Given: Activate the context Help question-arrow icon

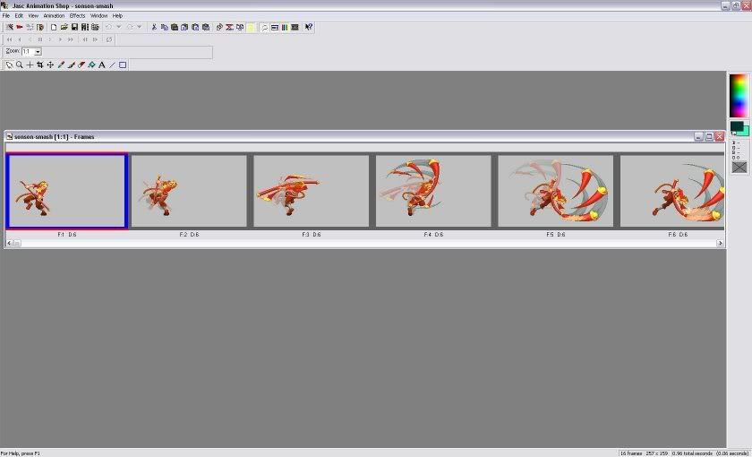Looking at the screenshot, I should pos(308,28).
